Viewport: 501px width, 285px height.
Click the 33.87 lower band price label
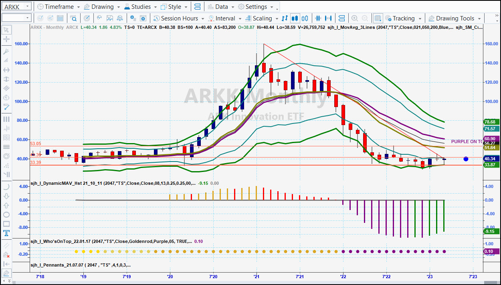(x=491, y=165)
